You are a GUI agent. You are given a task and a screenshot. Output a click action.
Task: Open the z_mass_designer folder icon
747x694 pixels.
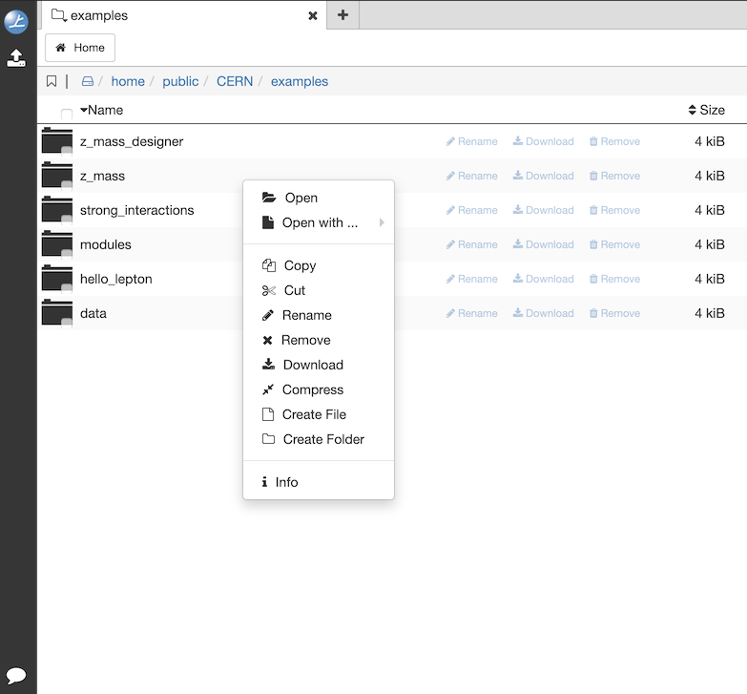coord(57,141)
